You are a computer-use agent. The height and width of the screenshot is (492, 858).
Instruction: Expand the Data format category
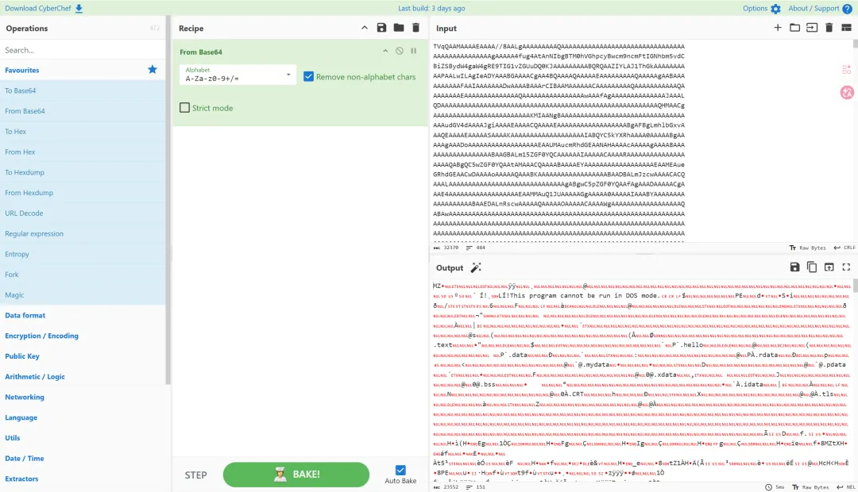[x=25, y=315]
